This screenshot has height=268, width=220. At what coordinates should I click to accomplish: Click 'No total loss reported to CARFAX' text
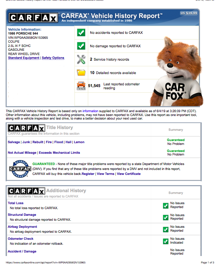pos(34,208)
